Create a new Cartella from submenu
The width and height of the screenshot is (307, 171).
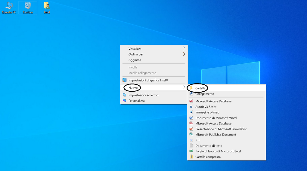click(227, 88)
